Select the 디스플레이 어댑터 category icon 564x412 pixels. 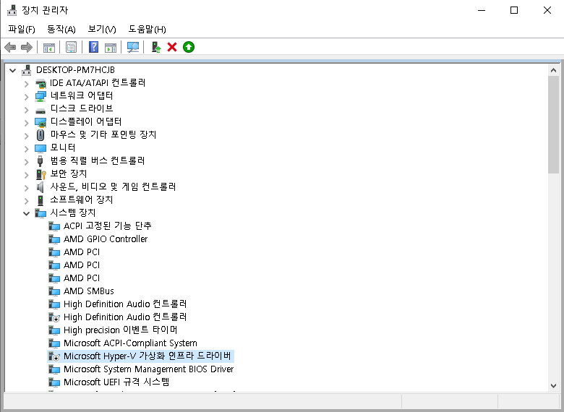tap(40, 122)
